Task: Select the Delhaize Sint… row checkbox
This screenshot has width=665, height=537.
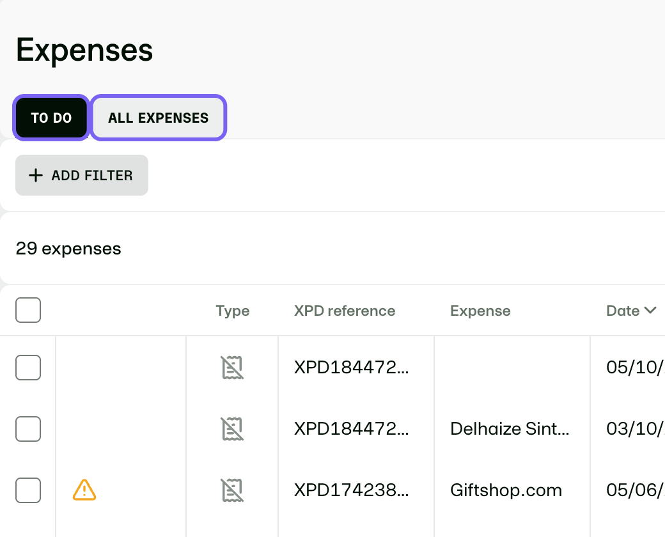Action: point(28,429)
